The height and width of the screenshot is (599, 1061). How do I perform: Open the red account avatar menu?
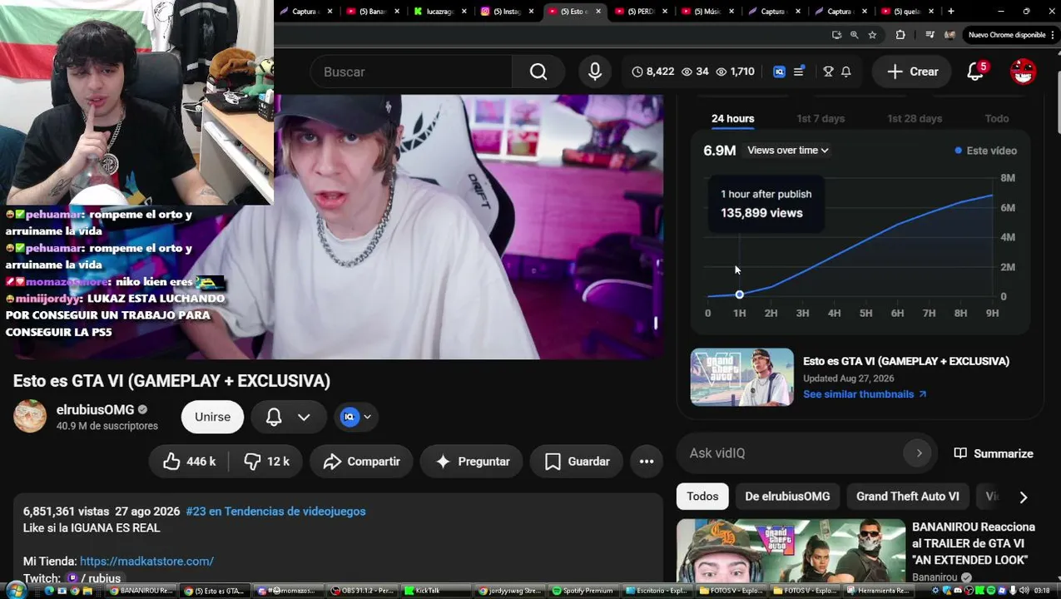[1023, 72]
